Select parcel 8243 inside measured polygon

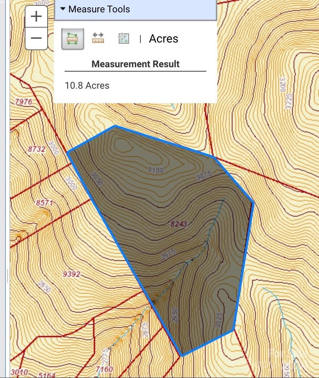[178, 224]
